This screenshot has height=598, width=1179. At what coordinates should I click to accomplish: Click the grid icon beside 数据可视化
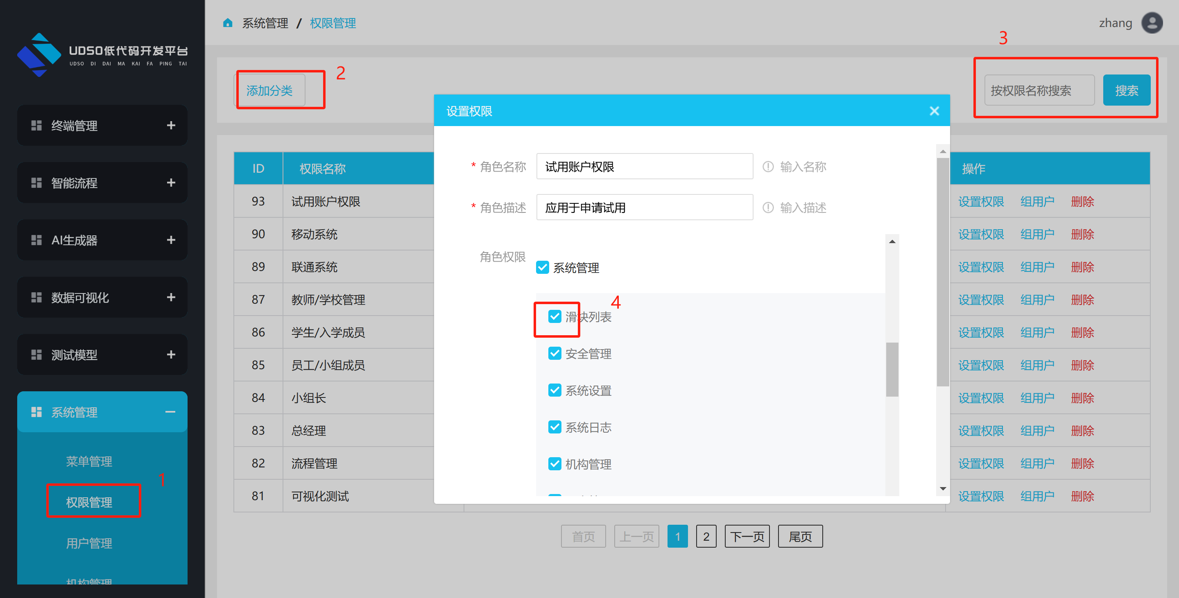tap(36, 298)
